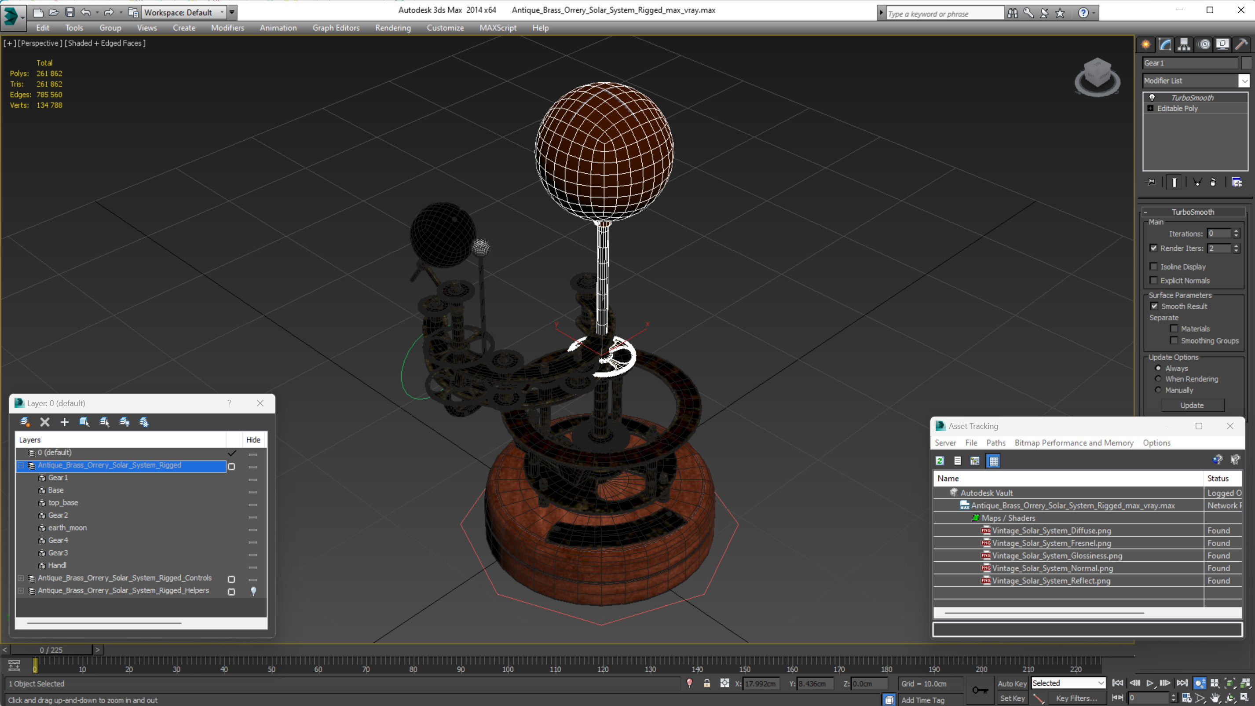
Task: Click the Save File icon in top toolbar
Action: (70, 12)
